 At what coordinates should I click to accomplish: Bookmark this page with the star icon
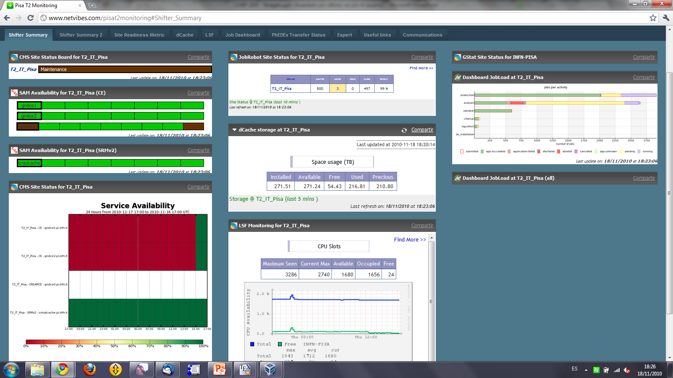pyautogui.click(x=653, y=18)
